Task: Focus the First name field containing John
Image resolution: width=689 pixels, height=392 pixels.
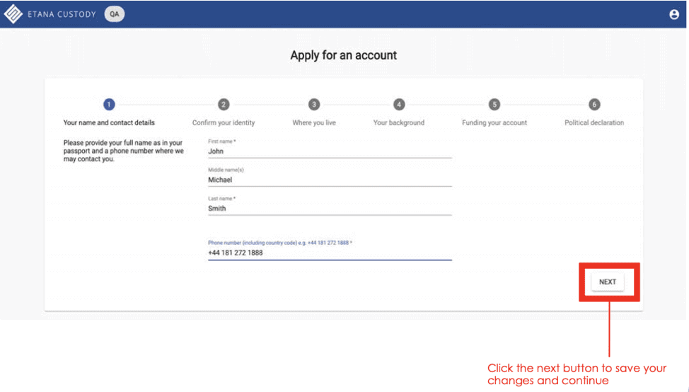Action: (x=329, y=151)
